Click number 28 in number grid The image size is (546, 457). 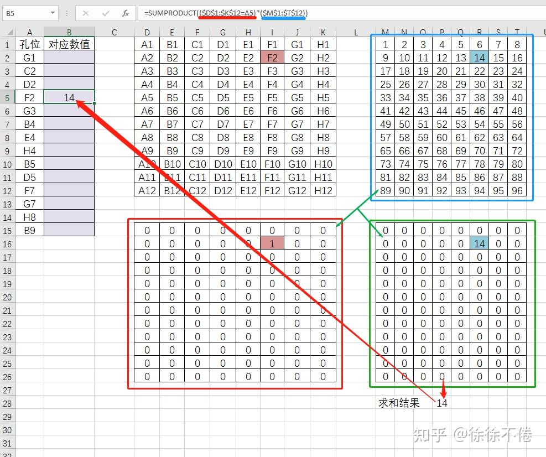(x=442, y=84)
